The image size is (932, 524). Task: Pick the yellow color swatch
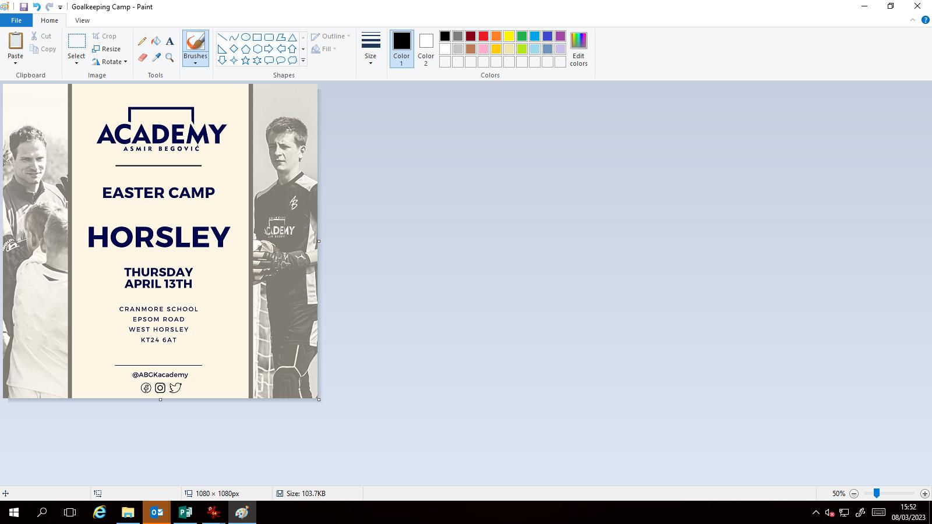click(x=509, y=36)
